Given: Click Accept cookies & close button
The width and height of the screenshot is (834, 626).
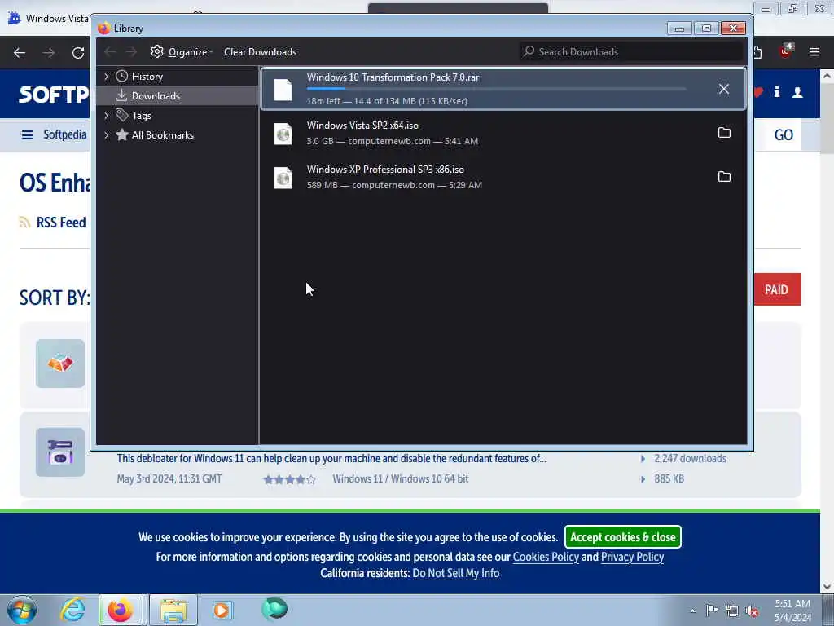Looking at the screenshot, I should pos(623,536).
